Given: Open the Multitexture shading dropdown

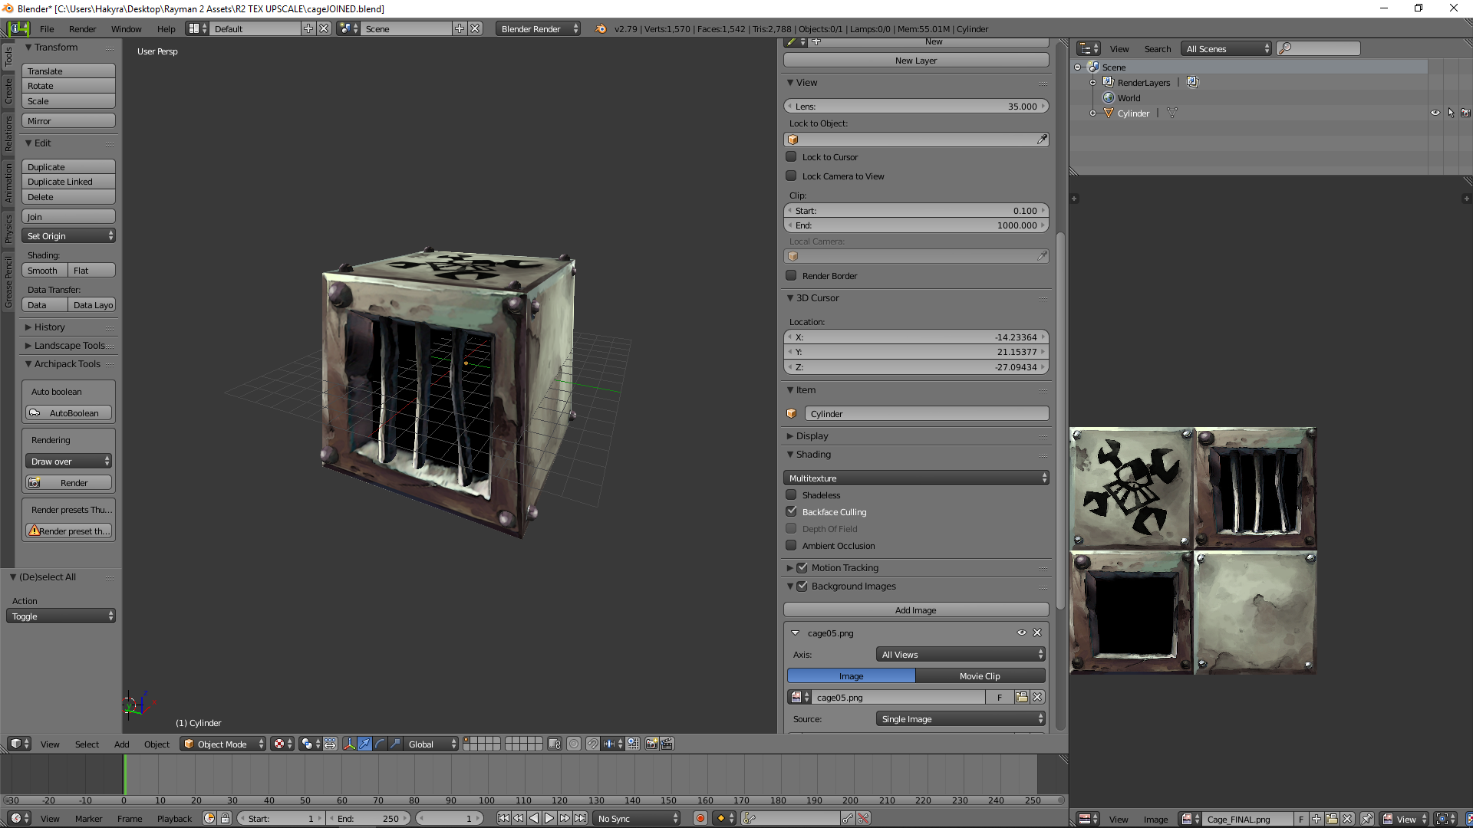Looking at the screenshot, I should 916,478.
